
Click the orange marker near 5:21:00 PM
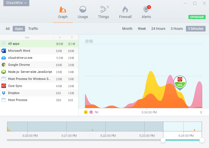[x=93, y=130]
